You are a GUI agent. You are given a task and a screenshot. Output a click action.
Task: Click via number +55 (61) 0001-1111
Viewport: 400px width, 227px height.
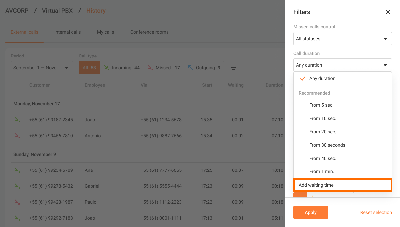(161, 218)
